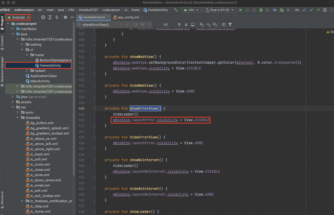The height and width of the screenshot is (215, 334).
Task: Hide the Project panel with minus icon
Action: (72, 17)
